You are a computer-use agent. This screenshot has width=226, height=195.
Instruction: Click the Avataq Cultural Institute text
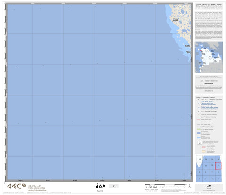(x=37, y=190)
